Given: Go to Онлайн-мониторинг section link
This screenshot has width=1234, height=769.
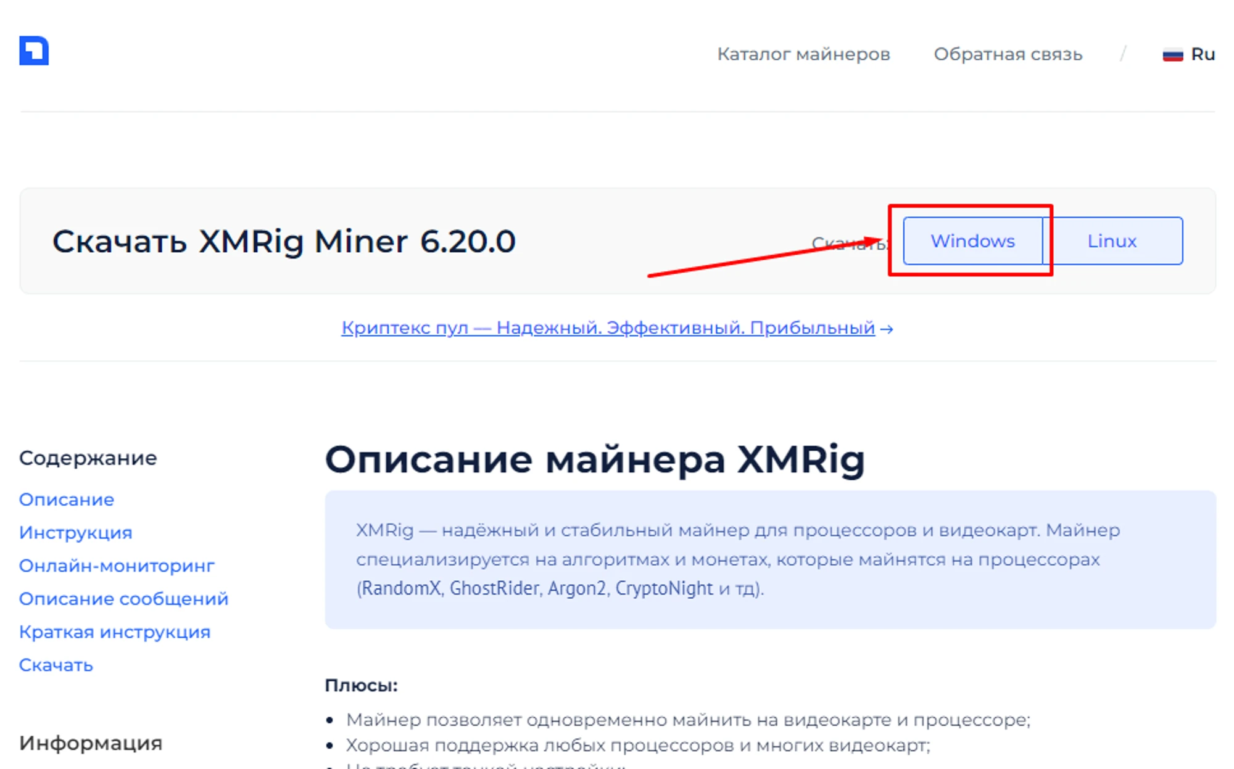Looking at the screenshot, I should coord(117,565).
